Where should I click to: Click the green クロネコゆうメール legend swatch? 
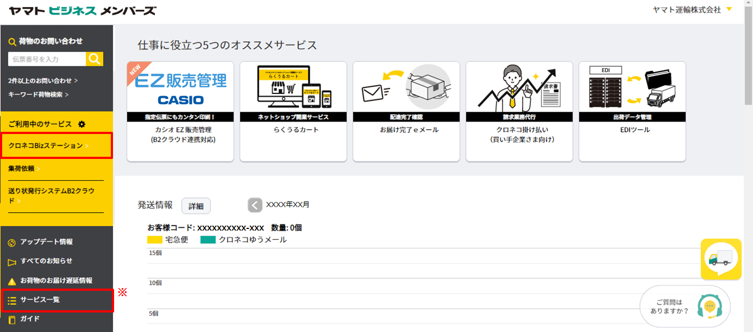pos(208,240)
